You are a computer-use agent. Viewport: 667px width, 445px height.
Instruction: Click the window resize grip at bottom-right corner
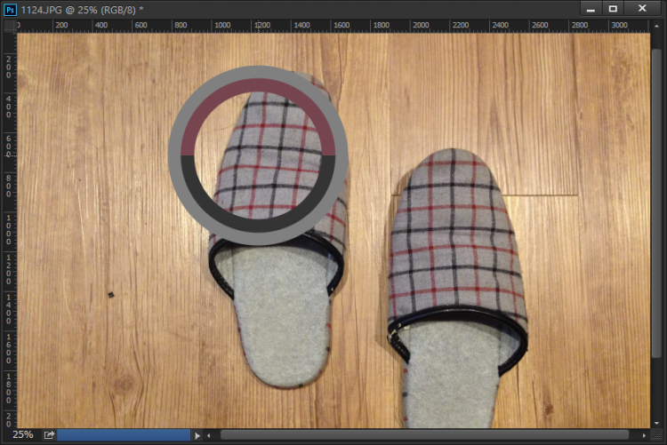click(x=658, y=435)
